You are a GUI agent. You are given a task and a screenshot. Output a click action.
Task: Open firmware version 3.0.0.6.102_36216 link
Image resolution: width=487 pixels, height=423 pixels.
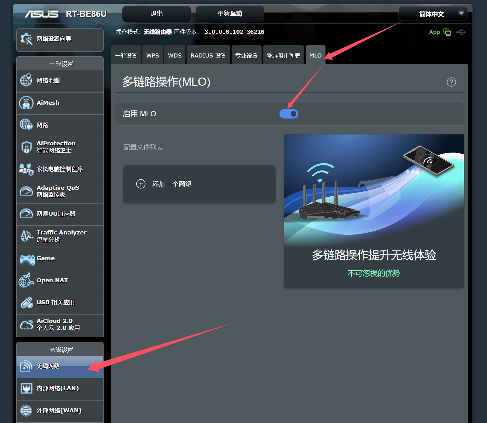(x=234, y=32)
